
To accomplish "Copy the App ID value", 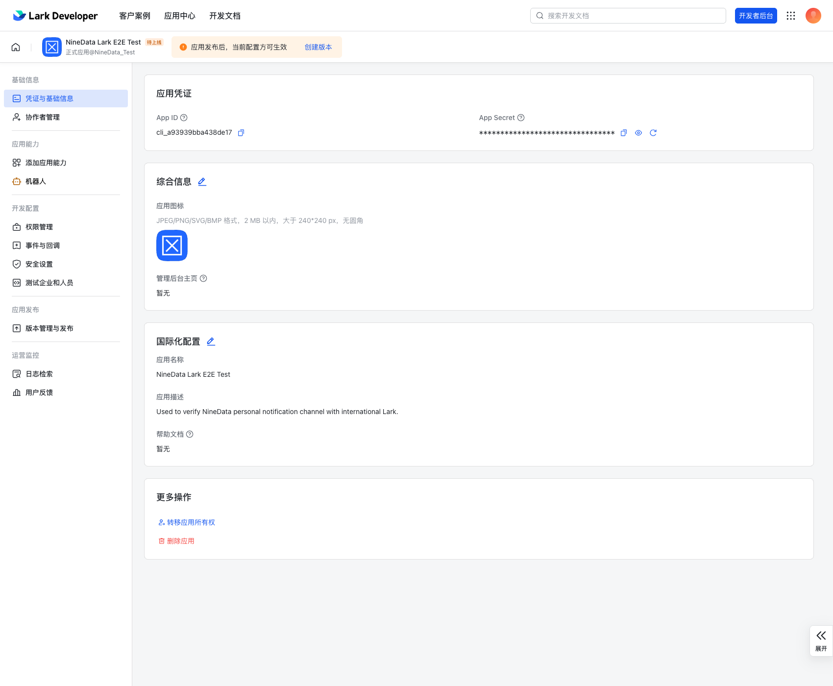I will coord(241,132).
